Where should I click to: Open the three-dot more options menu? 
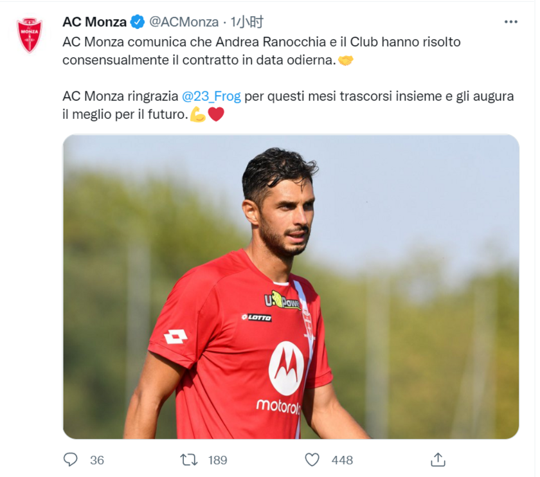[x=510, y=22]
